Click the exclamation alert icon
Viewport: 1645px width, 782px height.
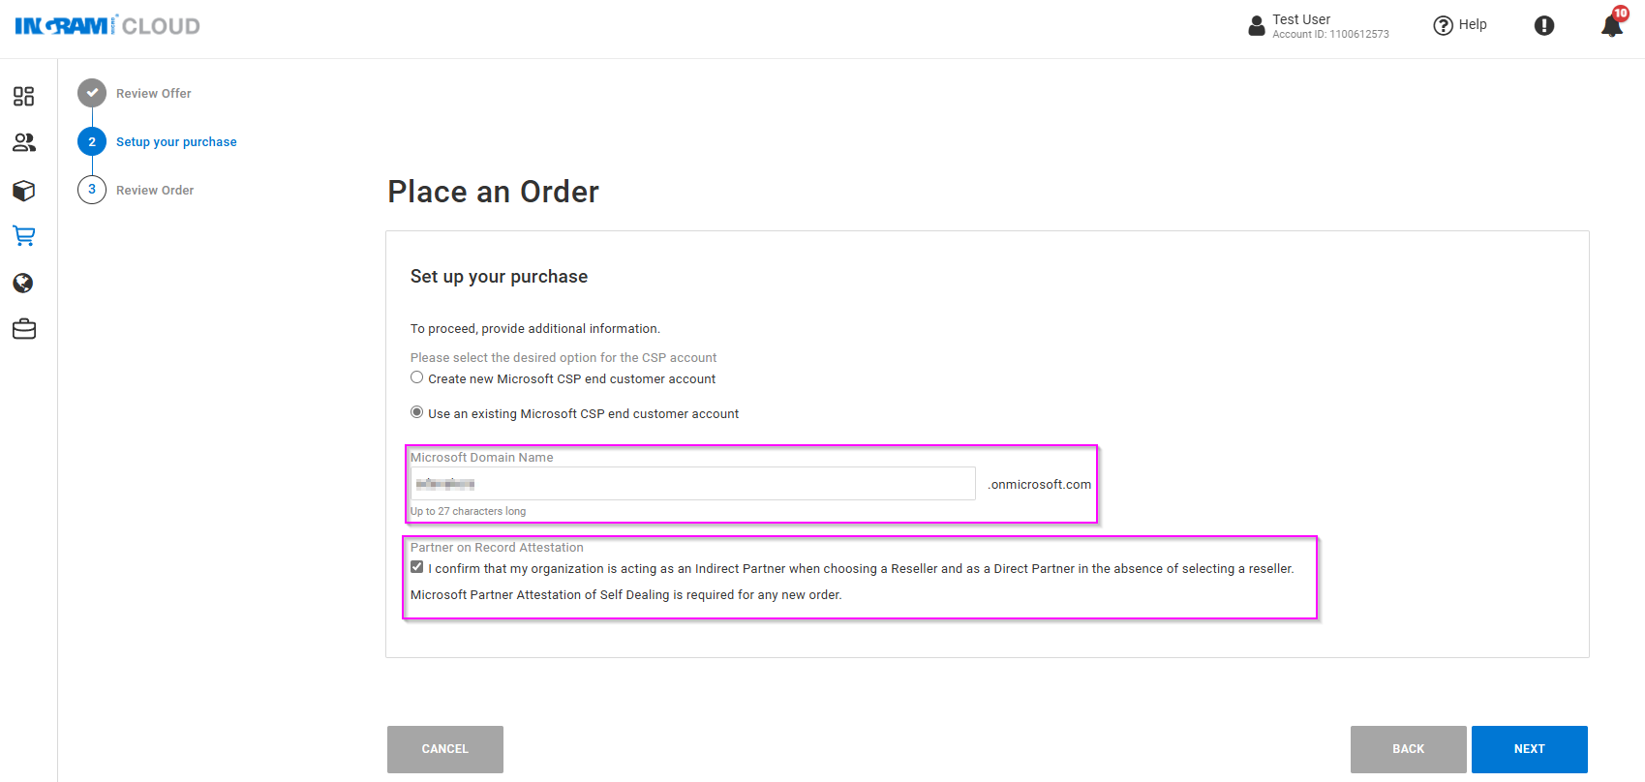(1544, 26)
